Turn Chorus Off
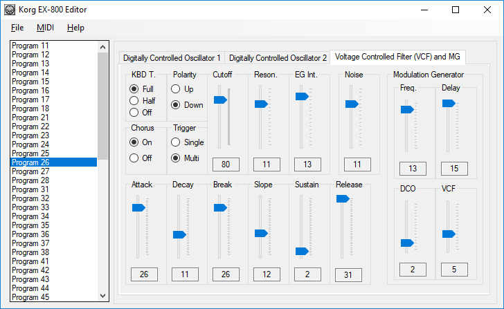The width and height of the screenshot is (504, 309). tap(141, 158)
